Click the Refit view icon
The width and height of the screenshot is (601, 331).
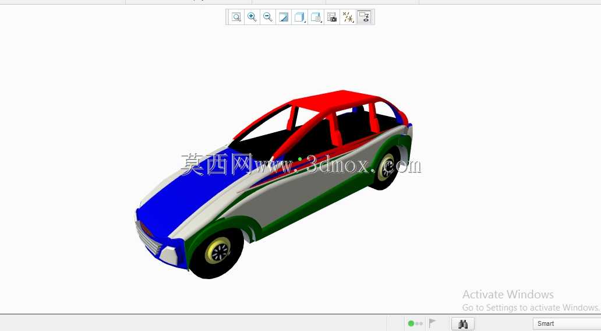(236, 17)
